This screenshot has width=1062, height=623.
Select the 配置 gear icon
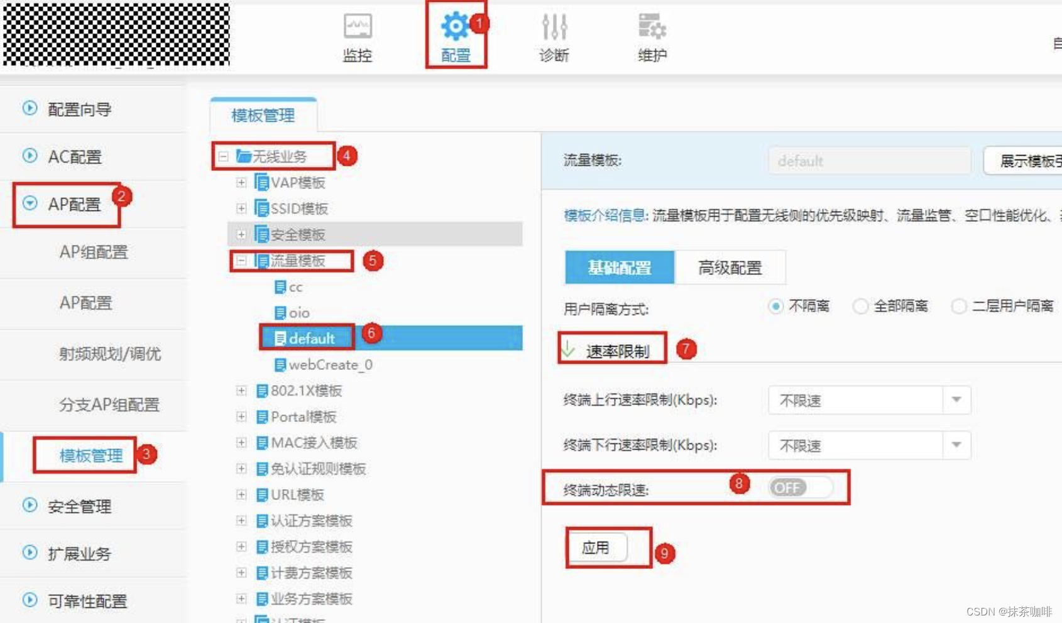pos(455,26)
